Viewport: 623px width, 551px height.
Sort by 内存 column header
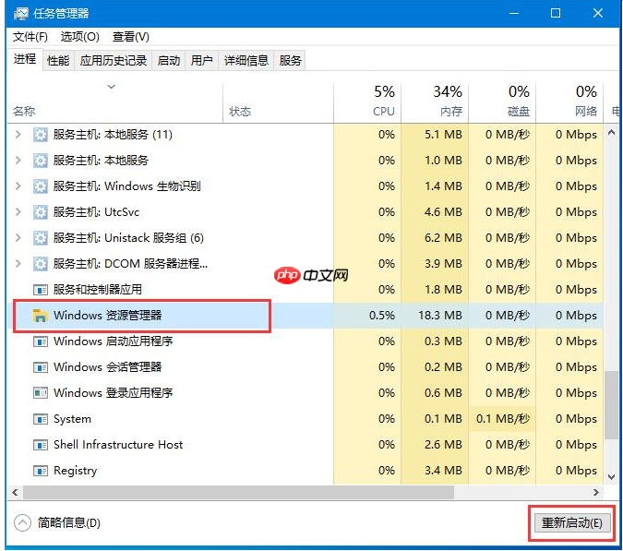[435, 102]
